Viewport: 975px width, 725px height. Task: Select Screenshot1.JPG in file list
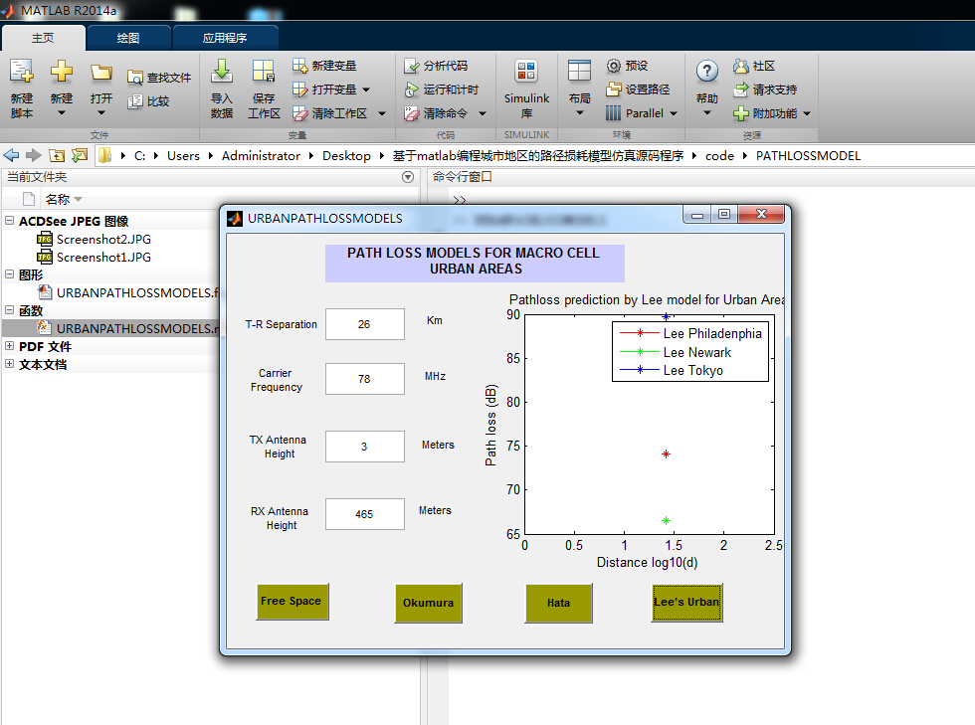pos(103,257)
